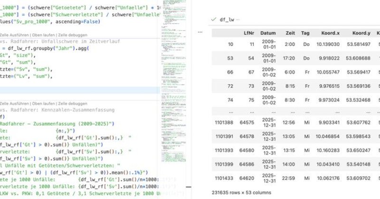Click the 'Unfälle mit Getöteten/Schwerverletzten' code line
The height and width of the screenshot is (199, 380).
coord(60,166)
